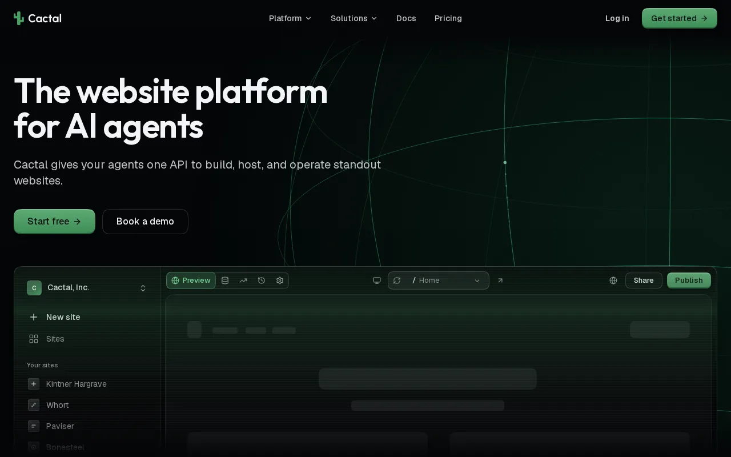Expand the Cactal, Inc. workspace switcher

tap(87, 288)
